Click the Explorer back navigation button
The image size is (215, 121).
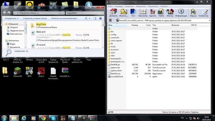pyautogui.click(x=4, y=13)
